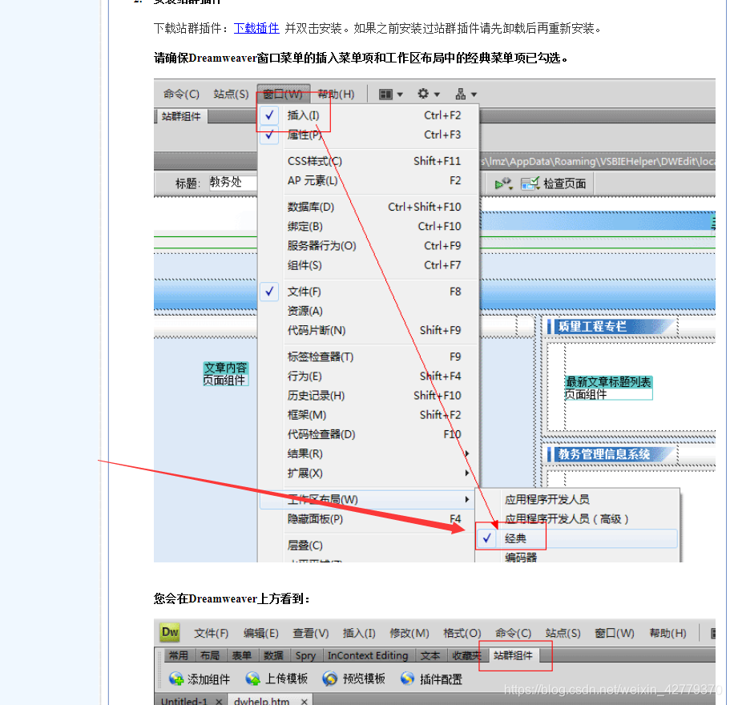Open the 命令(C) menu in upper screenshot
730x705 pixels.
[182, 94]
